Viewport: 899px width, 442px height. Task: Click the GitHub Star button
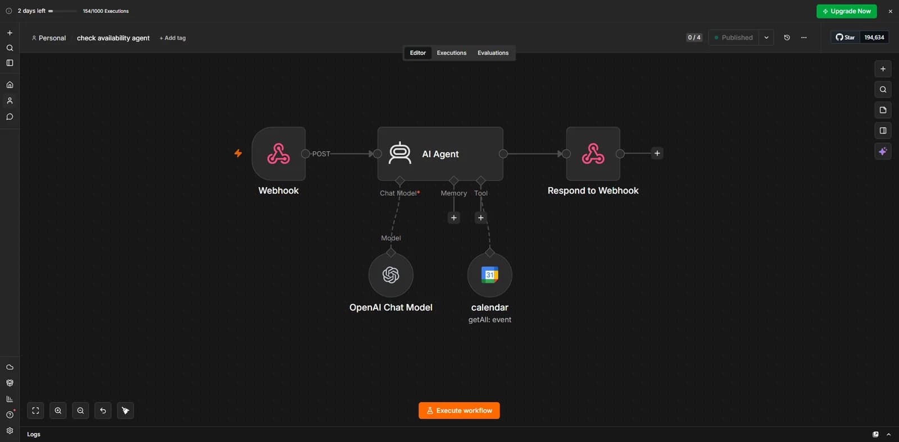click(845, 38)
